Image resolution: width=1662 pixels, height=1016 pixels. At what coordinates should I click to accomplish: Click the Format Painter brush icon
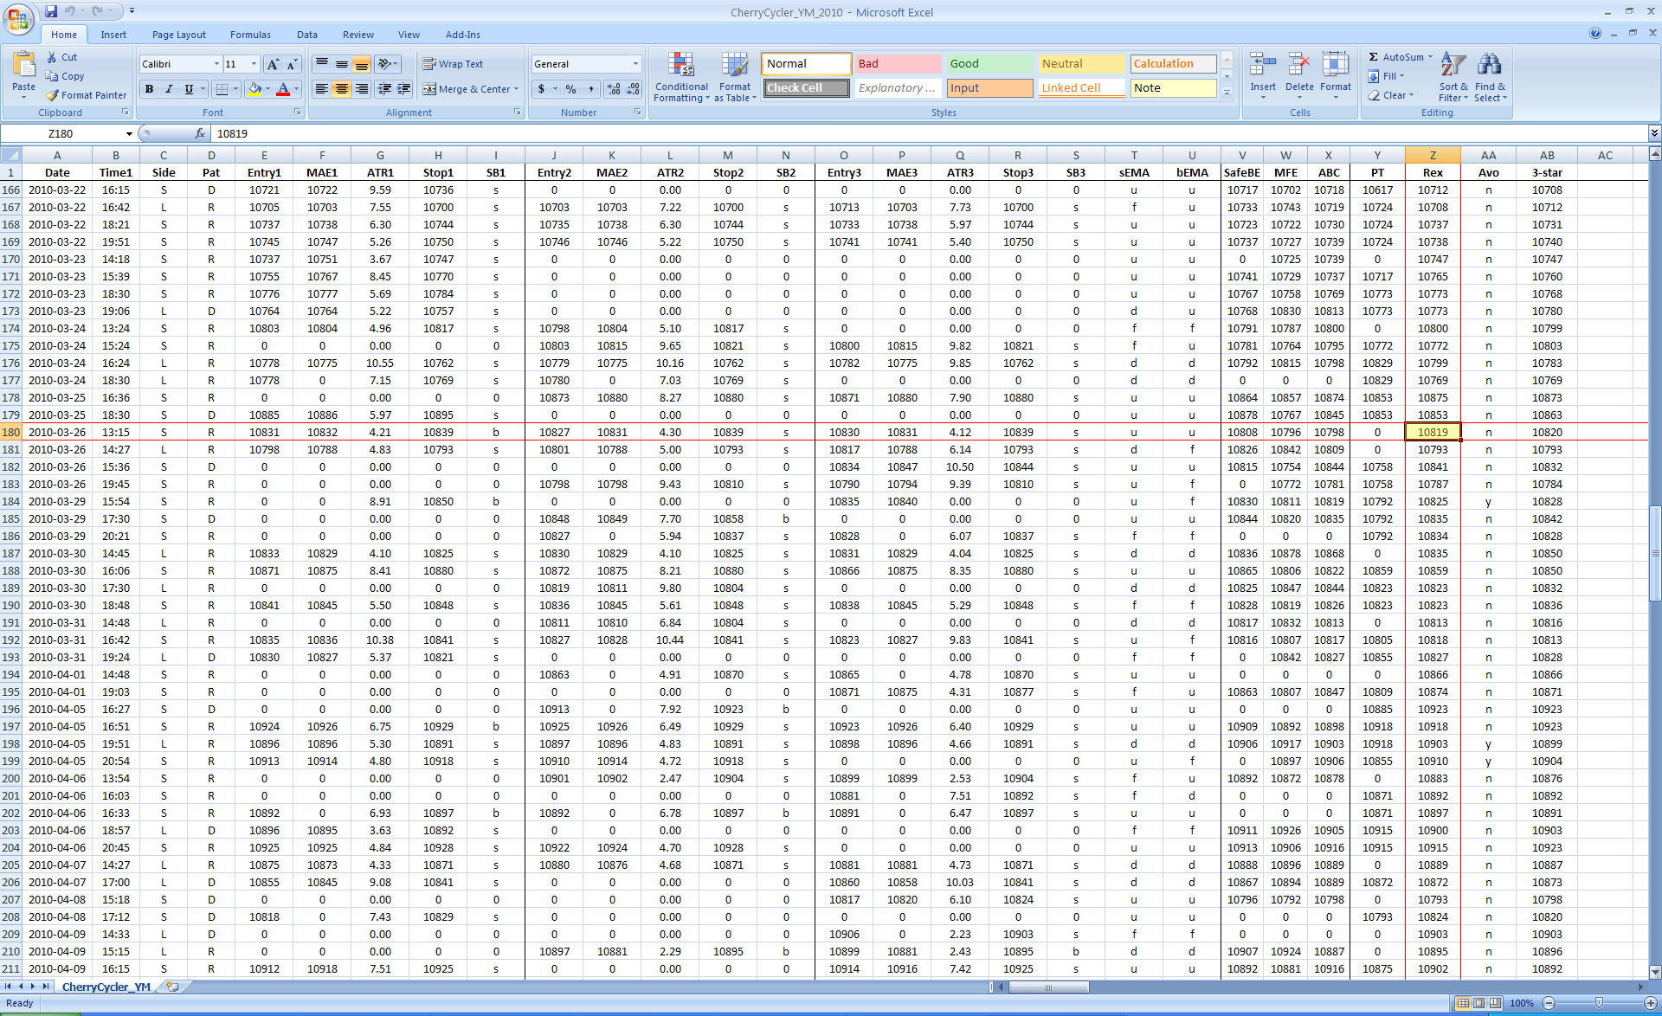coord(53,95)
